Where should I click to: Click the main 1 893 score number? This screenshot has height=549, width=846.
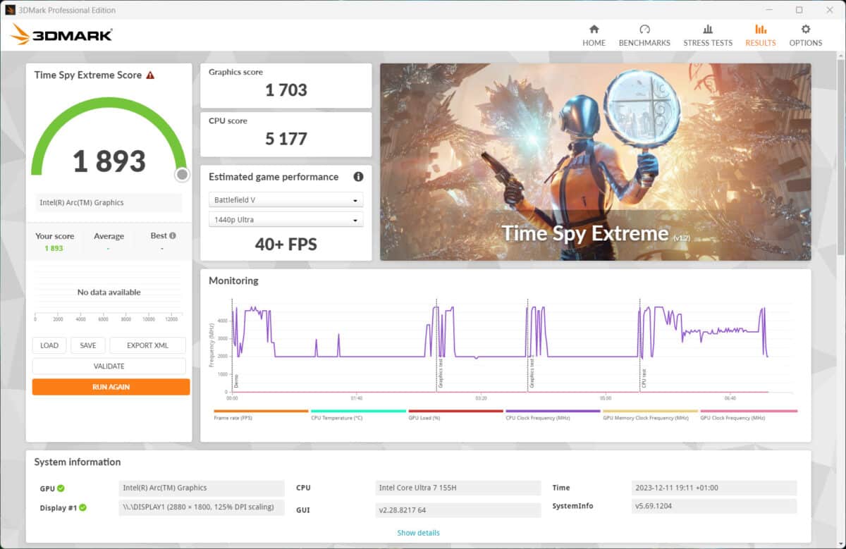pyautogui.click(x=109, y=161)
